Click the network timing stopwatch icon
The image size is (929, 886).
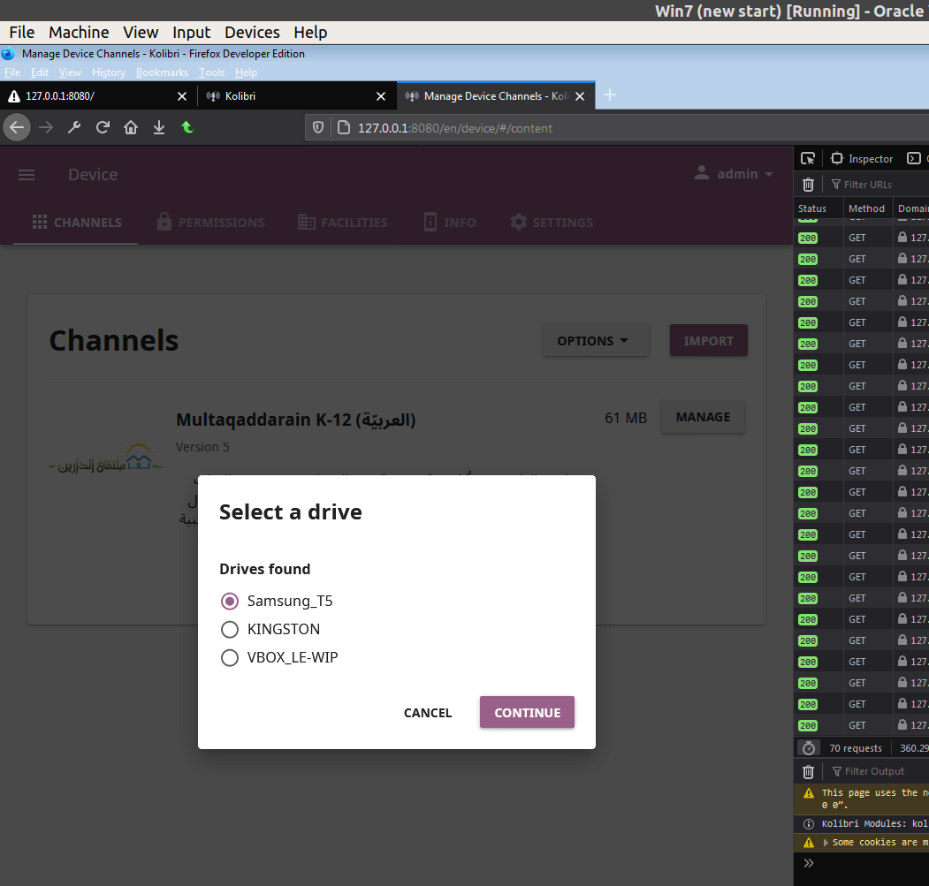pos(808,748)
